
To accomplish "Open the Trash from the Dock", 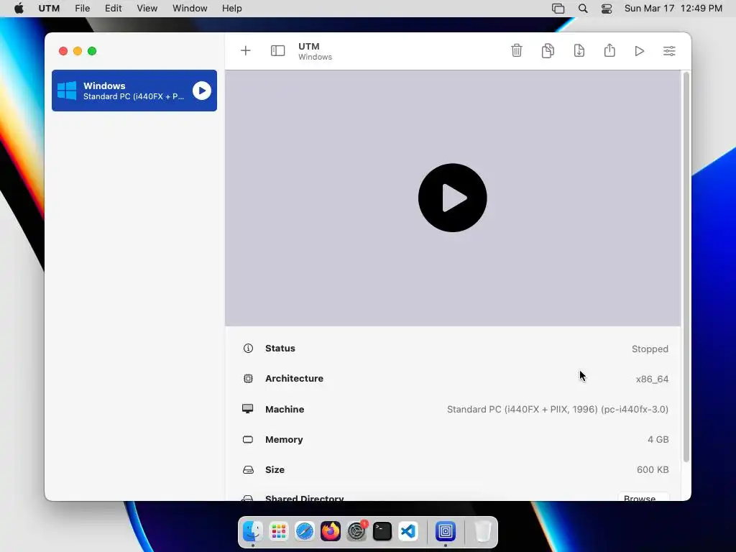I will (482, 531).
